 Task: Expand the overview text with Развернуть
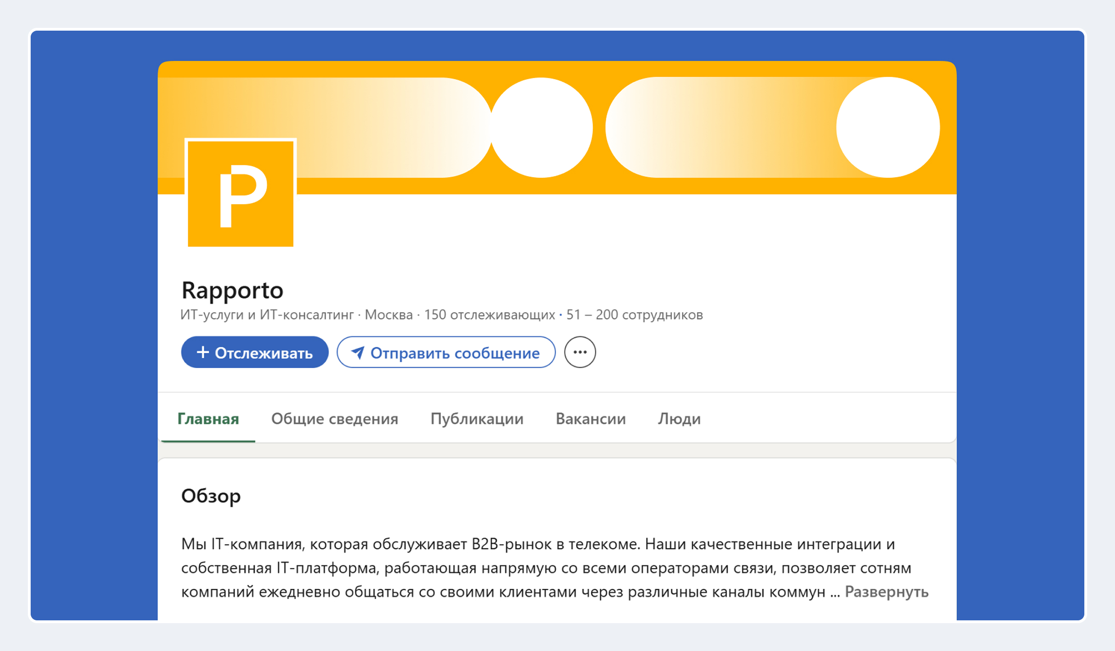[x=886, y=592]
